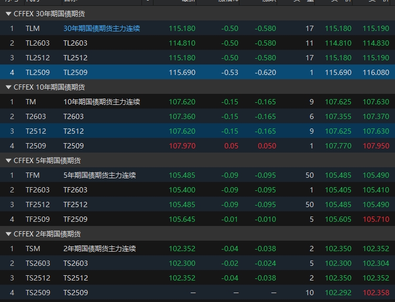Select red latest price 107.970 for T2509
The width and height of the screenshot is (395, 302).
pyautogui.click(x=182, y=146)
